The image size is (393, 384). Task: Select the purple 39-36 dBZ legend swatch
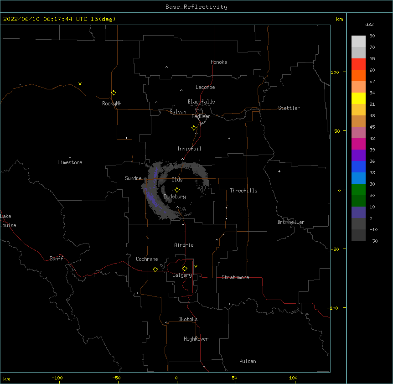point(358,156)
